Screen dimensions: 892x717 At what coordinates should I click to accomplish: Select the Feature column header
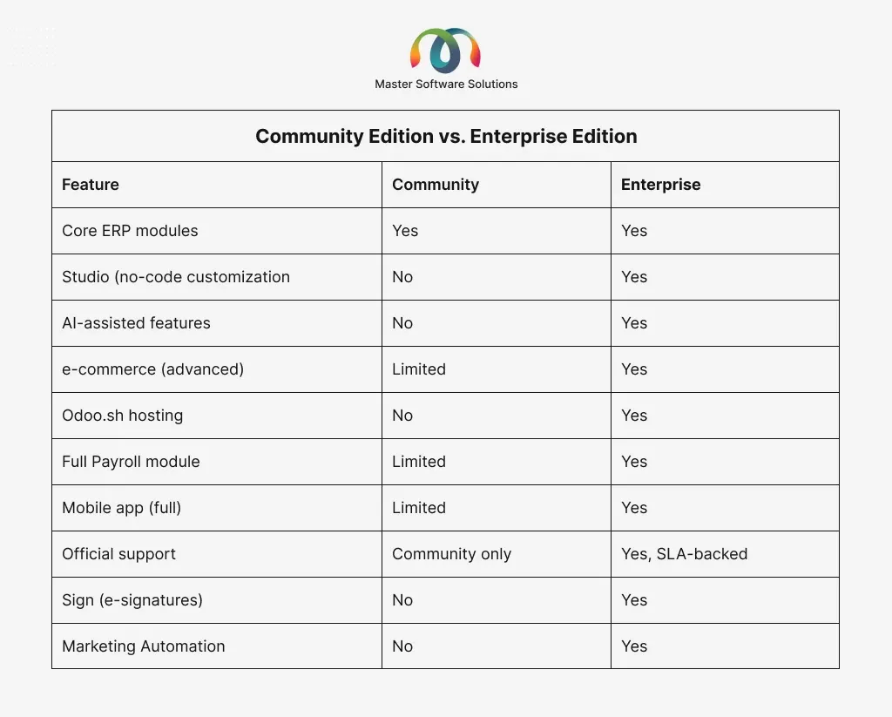pyautogui.click(x=91, y=185)
